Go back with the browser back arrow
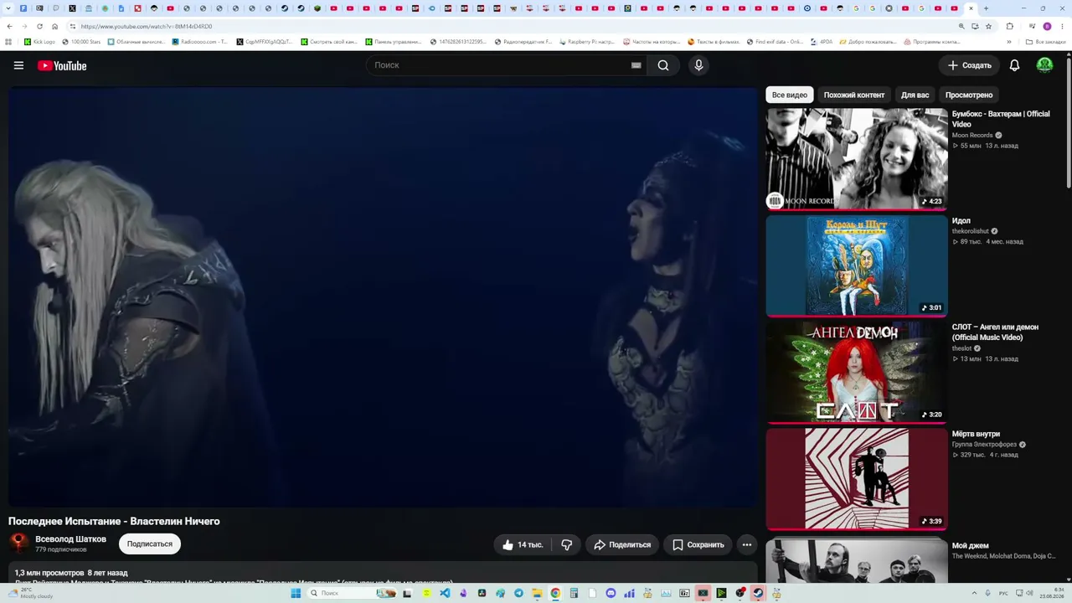Viewport: 1072px width, 603px height. pyautogui.click(x=9, y=26)
